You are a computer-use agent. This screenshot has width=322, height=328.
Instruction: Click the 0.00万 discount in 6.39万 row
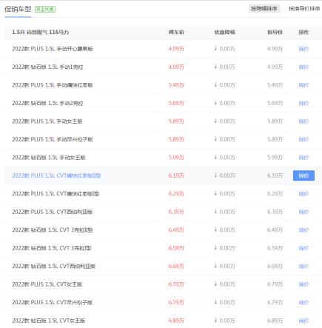[x=227, y=212]
